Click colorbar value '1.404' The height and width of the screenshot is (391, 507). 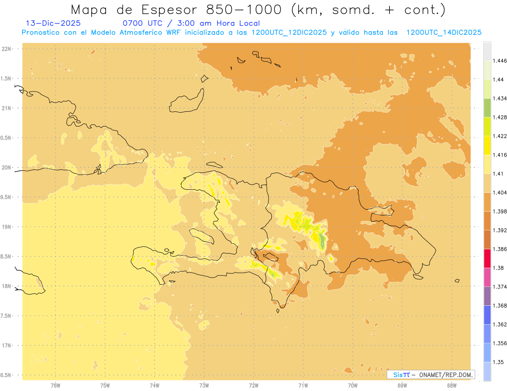coord(499,192)
